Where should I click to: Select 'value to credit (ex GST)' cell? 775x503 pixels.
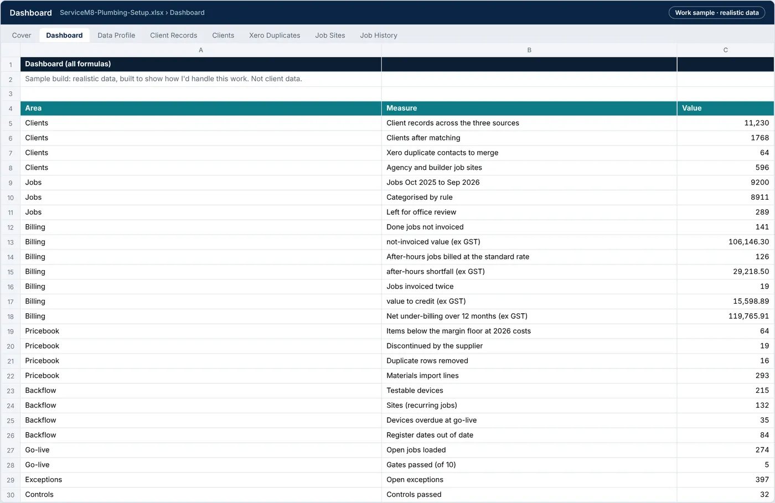point(529,302)
